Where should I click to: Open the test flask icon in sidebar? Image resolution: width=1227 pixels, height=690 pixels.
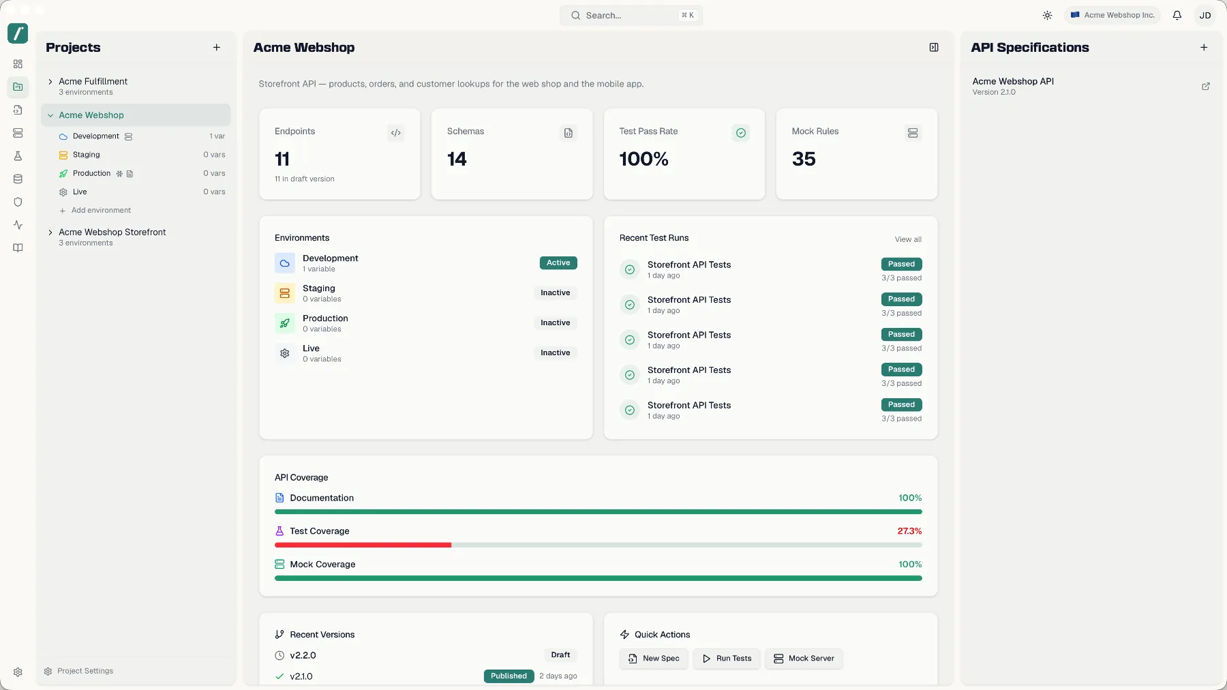tap(18, 156)
